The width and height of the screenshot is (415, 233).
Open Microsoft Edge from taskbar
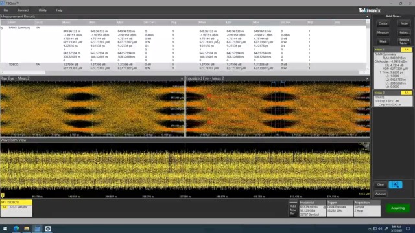tap(16, 228)
